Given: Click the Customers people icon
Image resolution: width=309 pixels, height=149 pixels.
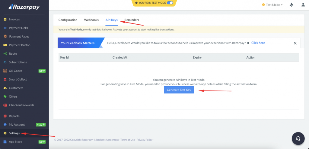Looking at the screenshot, I should (5, 88).
